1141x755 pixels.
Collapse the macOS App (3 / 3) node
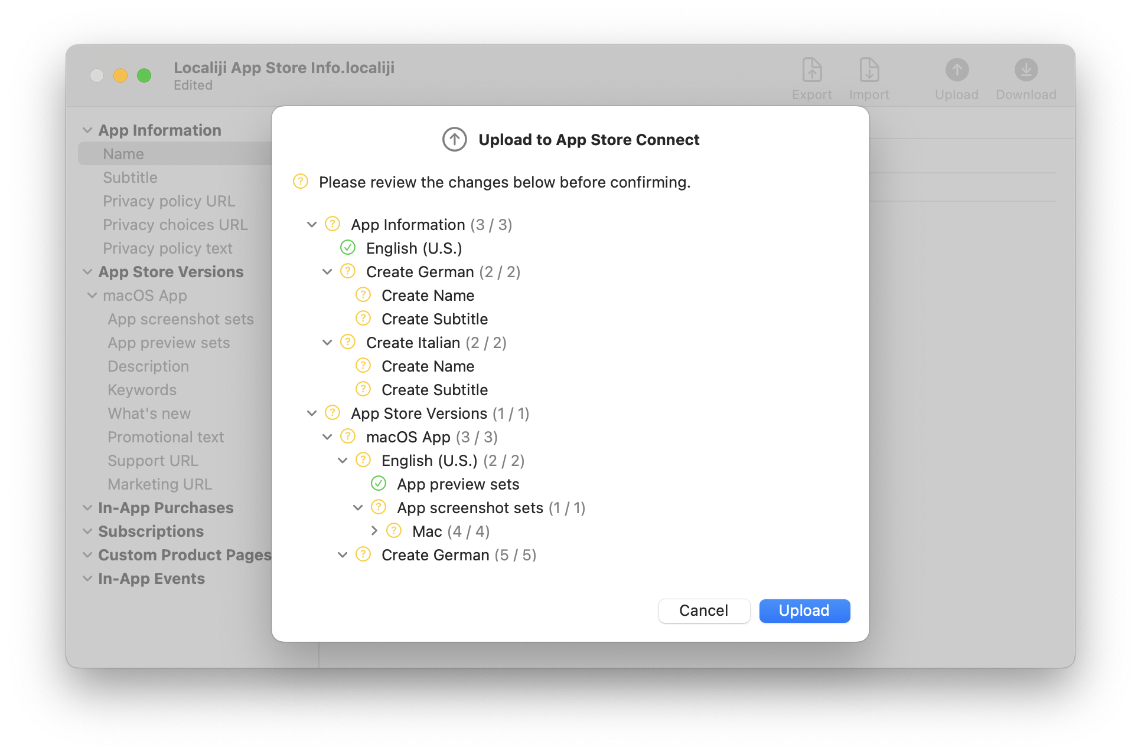(x=327, y=437)
